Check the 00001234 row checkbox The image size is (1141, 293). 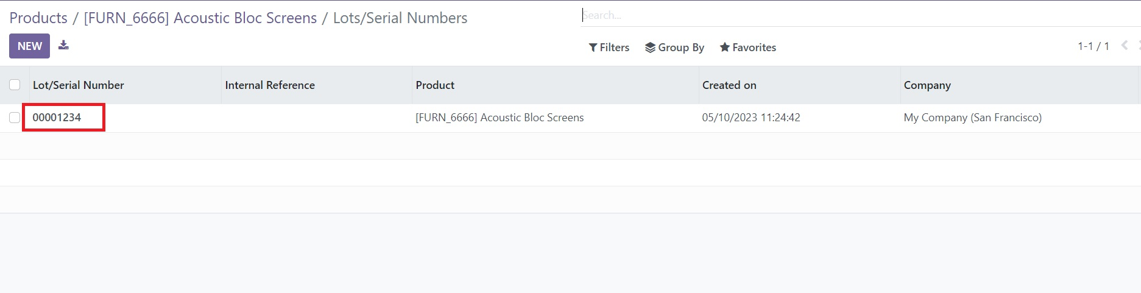(x=15, y=118)
